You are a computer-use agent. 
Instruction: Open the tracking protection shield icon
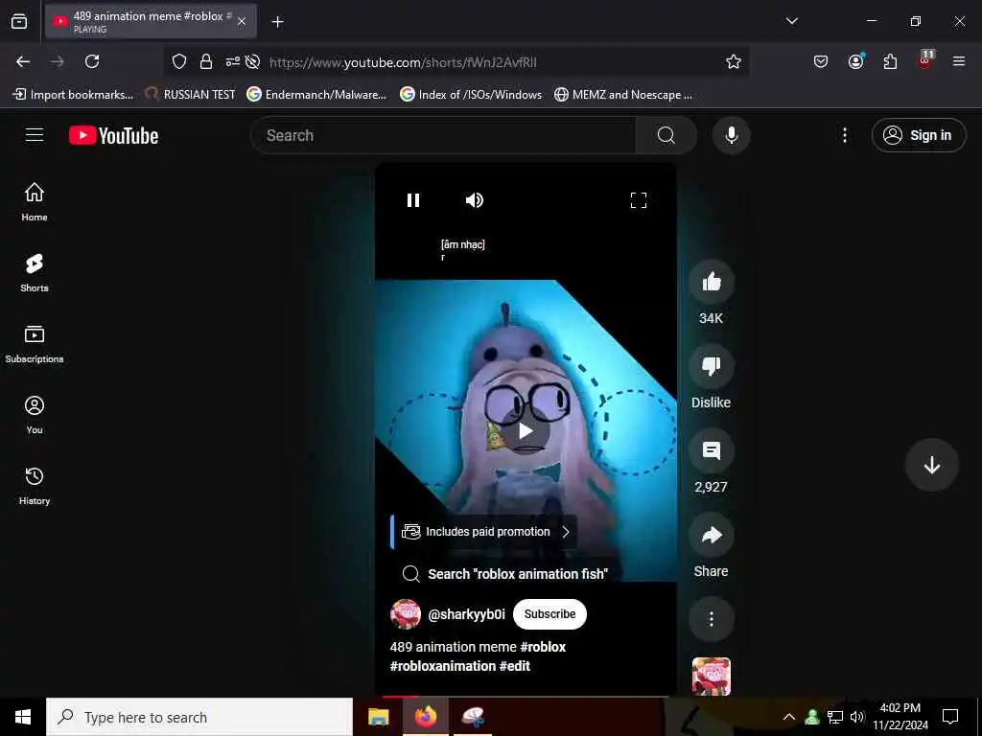tap(179, 61)
